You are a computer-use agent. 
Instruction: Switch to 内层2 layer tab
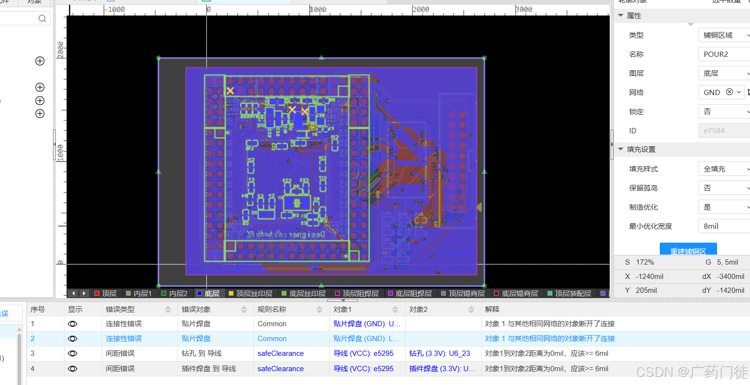(174, 293)
